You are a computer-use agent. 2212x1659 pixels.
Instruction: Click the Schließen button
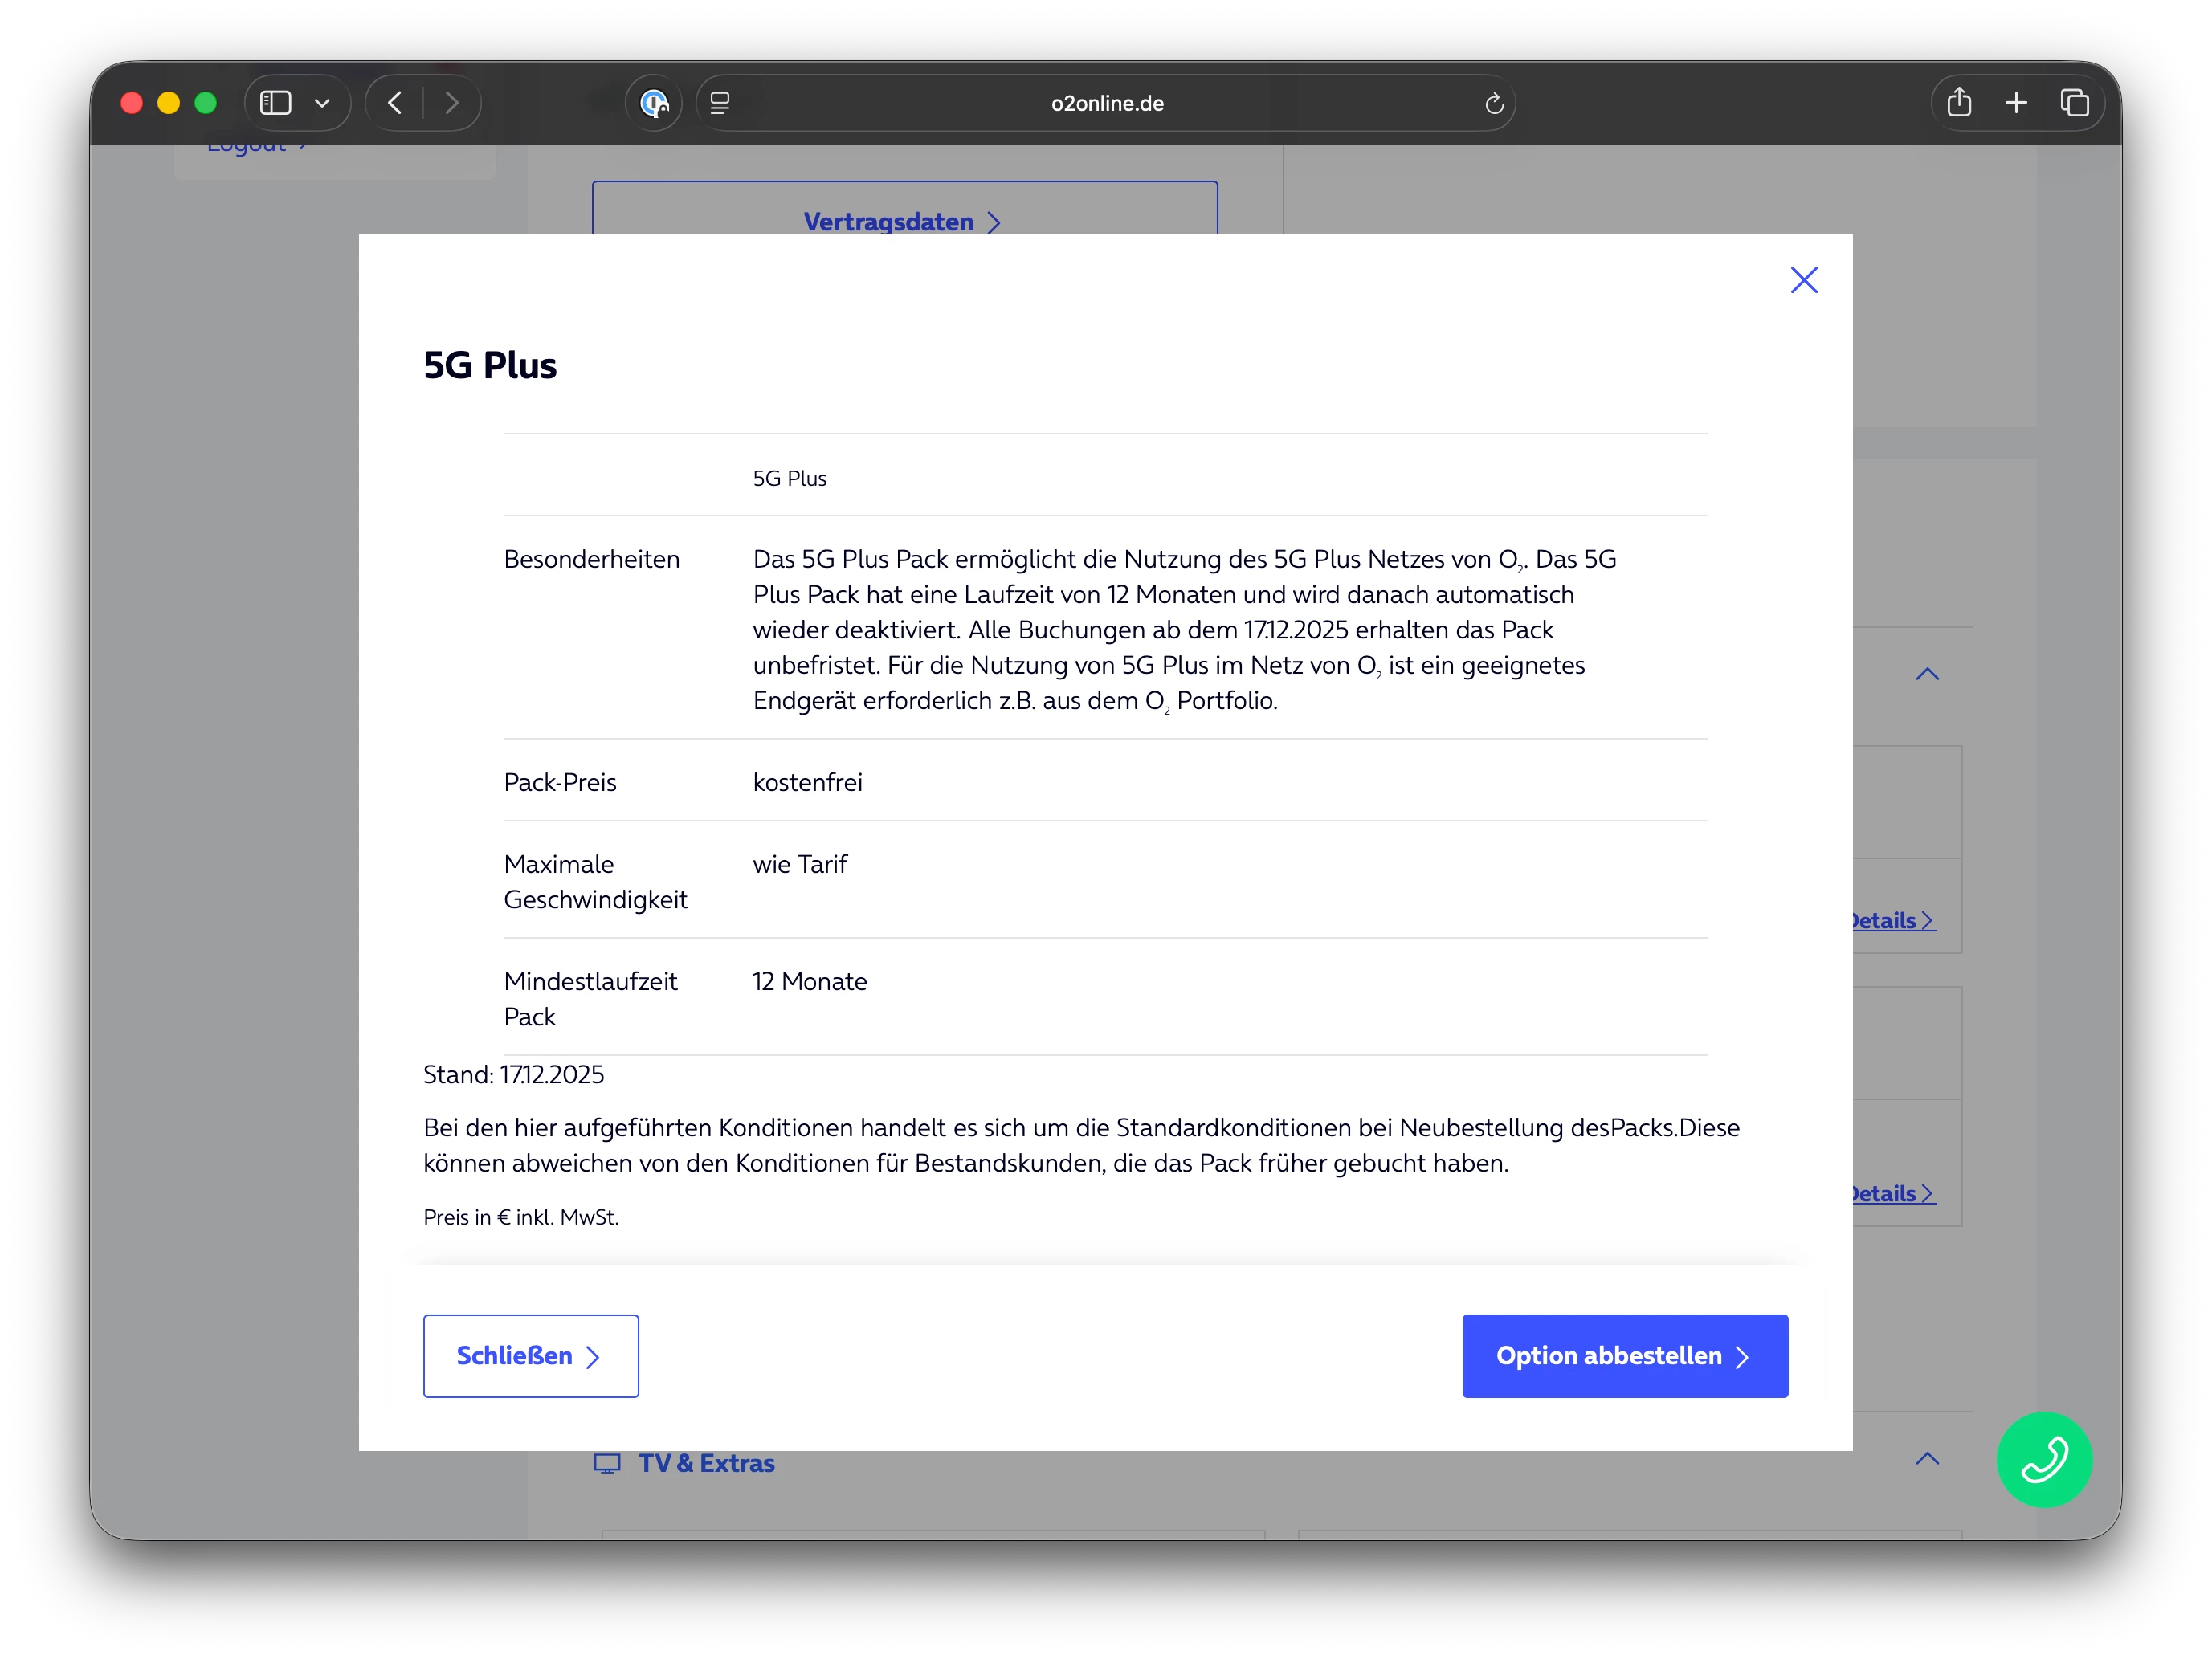[x=530, y=1355]
